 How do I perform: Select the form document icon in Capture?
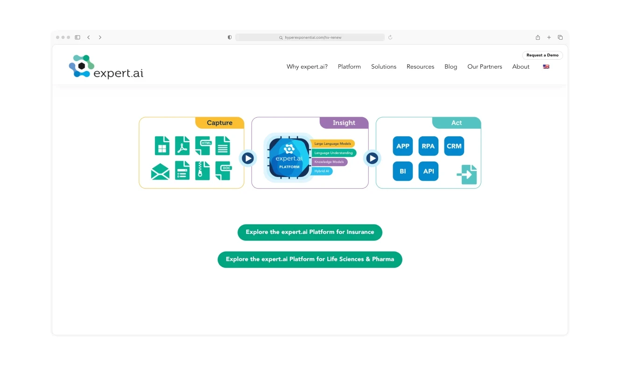pos(182,170)
